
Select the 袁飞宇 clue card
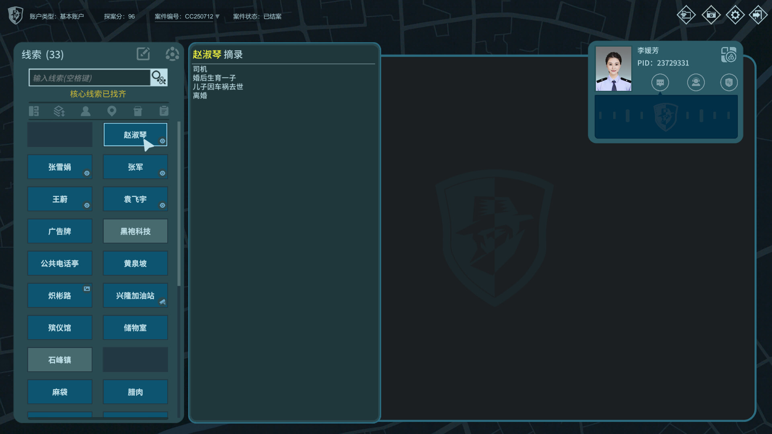click(136, 199)
